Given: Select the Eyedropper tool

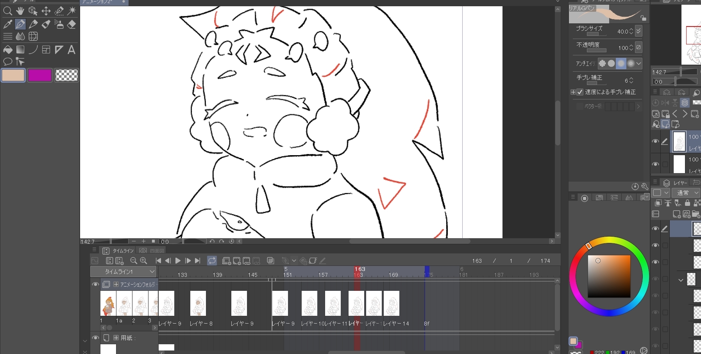Looking at the screenshot, I should [x=7, y=25].
